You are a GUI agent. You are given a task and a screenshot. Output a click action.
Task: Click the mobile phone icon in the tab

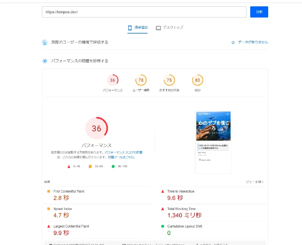pyautogui.click(x=130, y=28)
